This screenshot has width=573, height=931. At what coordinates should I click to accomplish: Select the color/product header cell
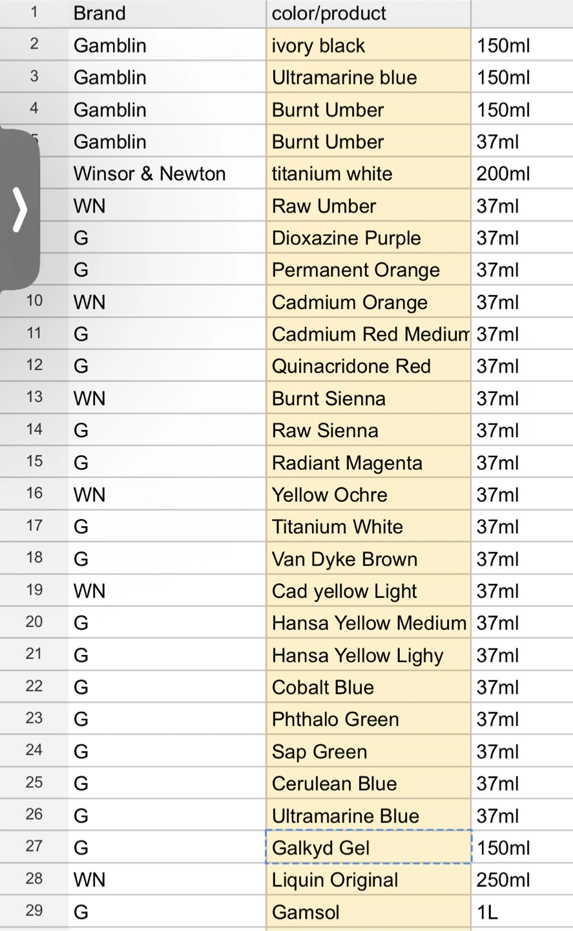coord(368,14)
